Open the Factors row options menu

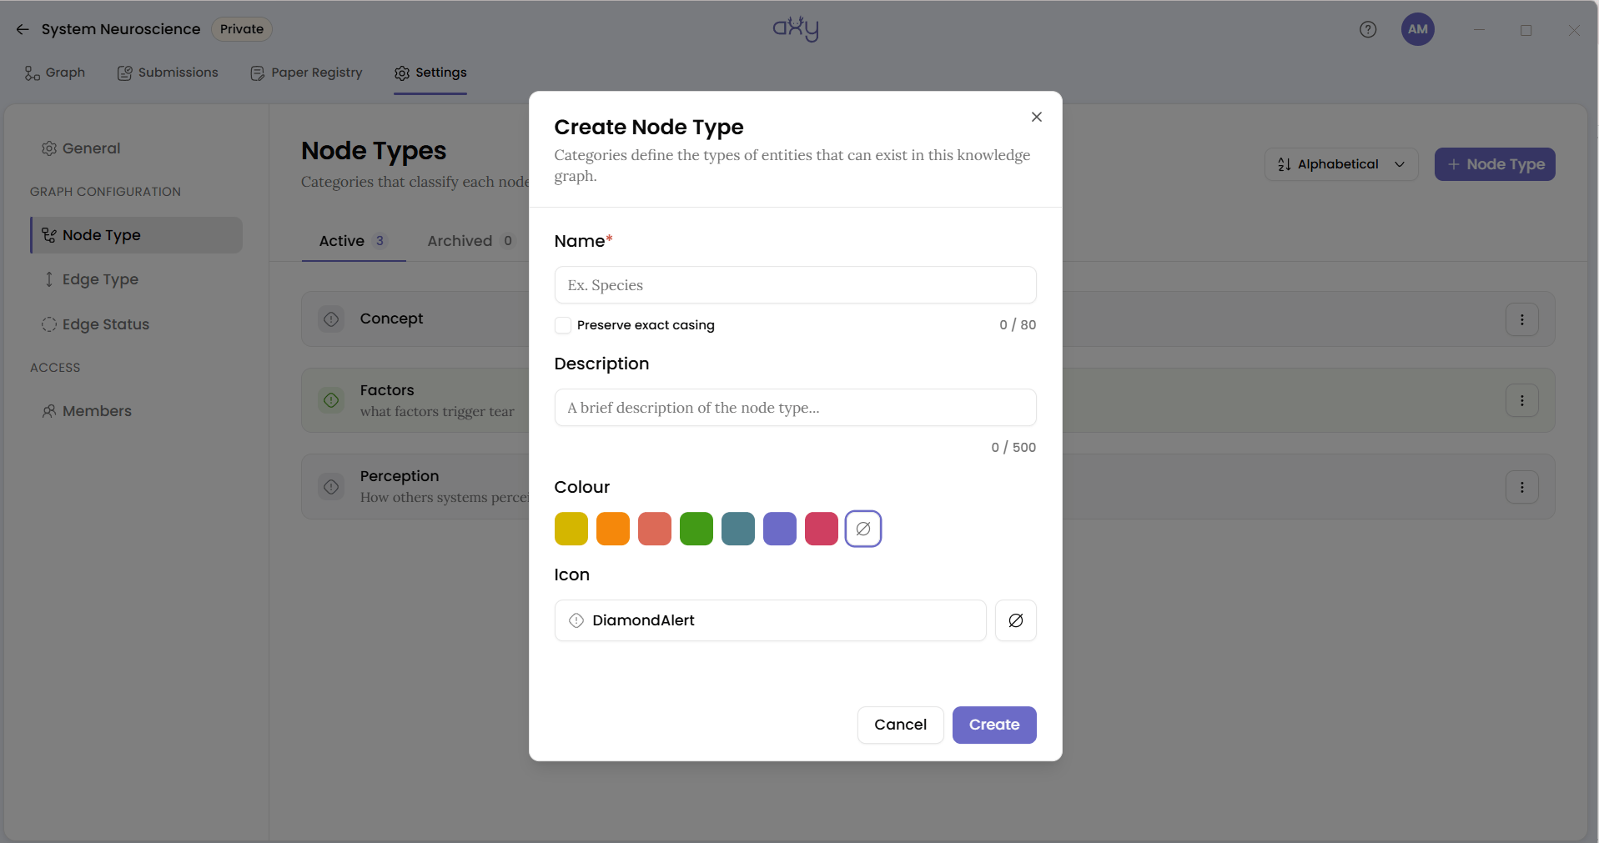1522,401
